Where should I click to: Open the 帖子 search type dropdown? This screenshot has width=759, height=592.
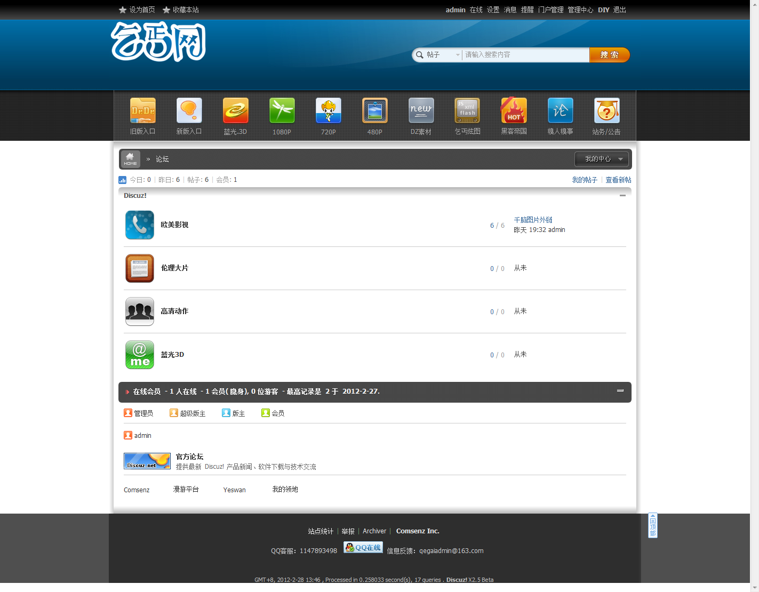pyautogui.click(x=443, y=55)
